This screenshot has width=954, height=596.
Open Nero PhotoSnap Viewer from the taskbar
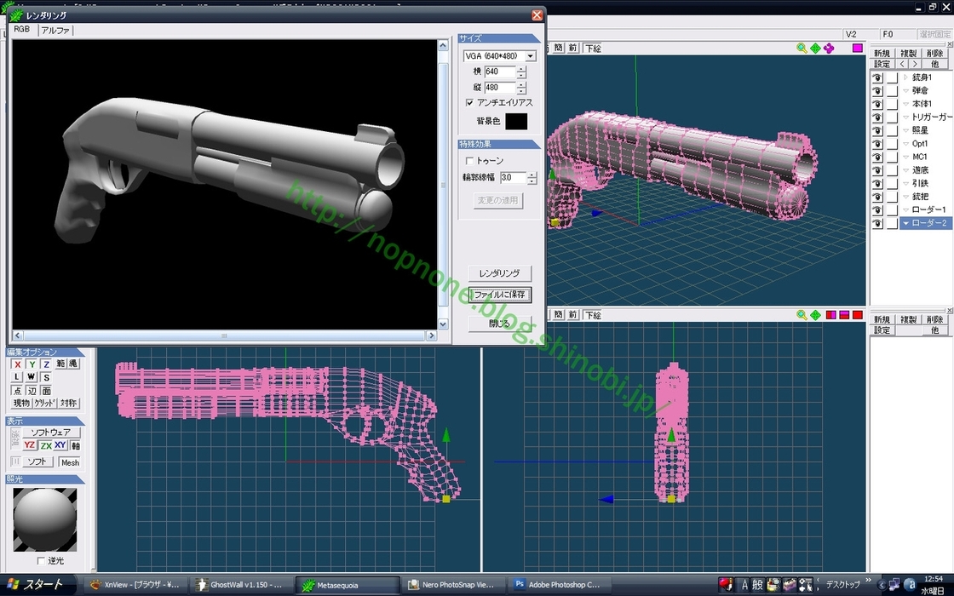point(454,585)
